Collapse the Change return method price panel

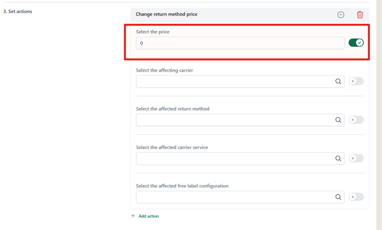pyautogui.click(x=340, y=14)
